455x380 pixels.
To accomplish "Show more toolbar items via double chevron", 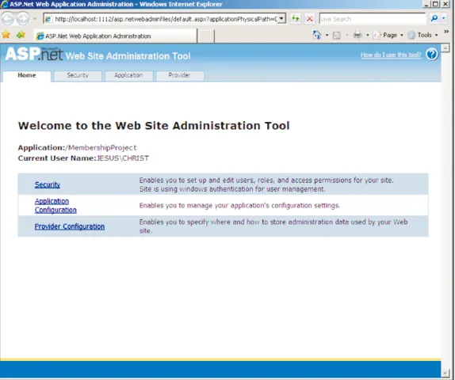I will tap(446, 32).
